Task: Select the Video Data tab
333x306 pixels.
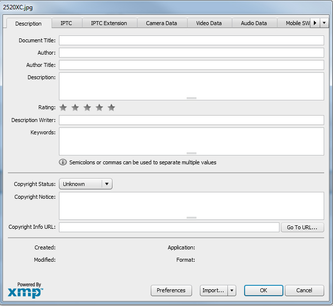Action: point(209,23)
